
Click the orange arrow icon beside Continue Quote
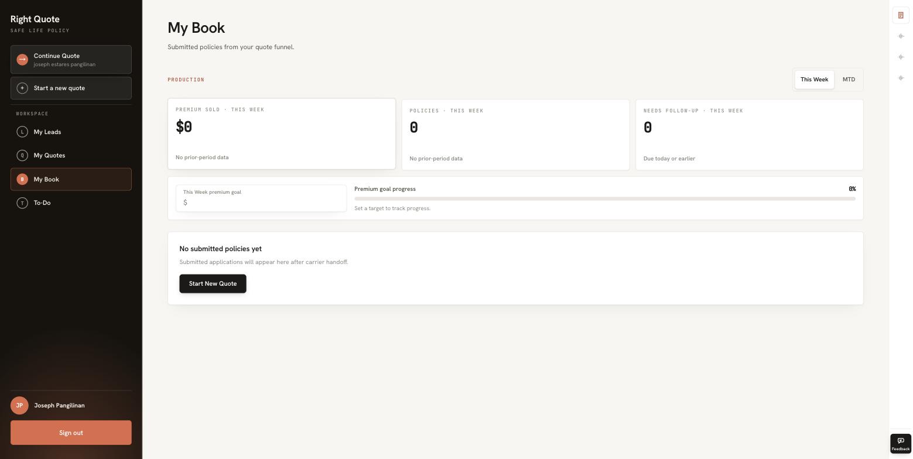pyautogui.click(x=22, y=59)
